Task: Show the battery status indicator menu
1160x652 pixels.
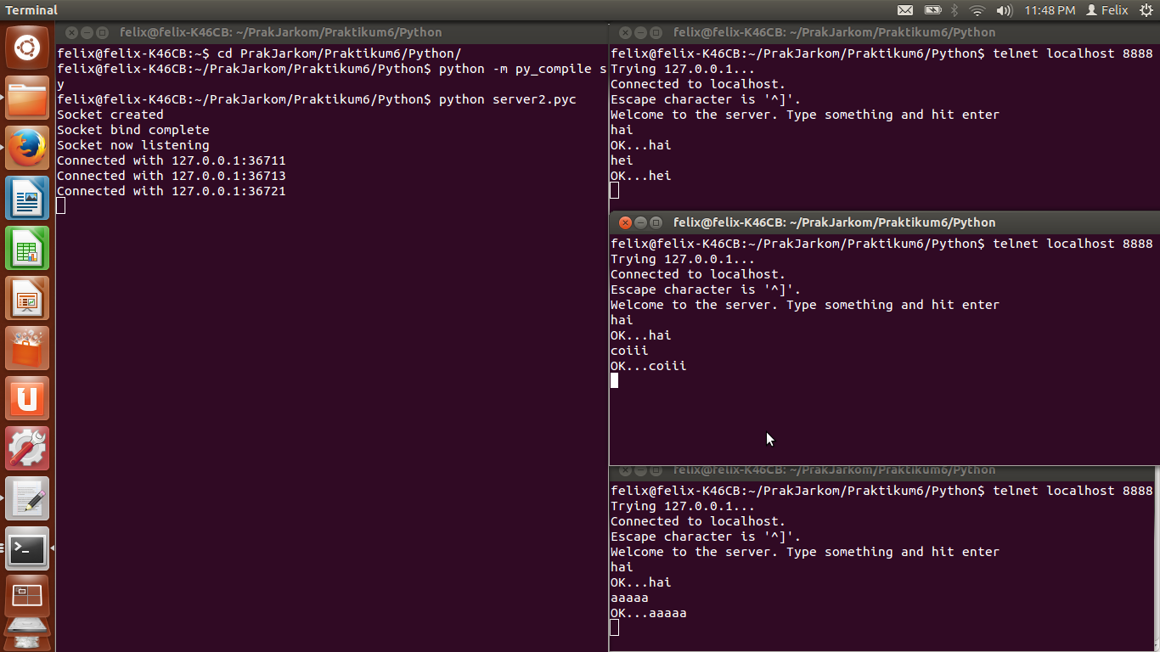Action: tap(932, 10)
